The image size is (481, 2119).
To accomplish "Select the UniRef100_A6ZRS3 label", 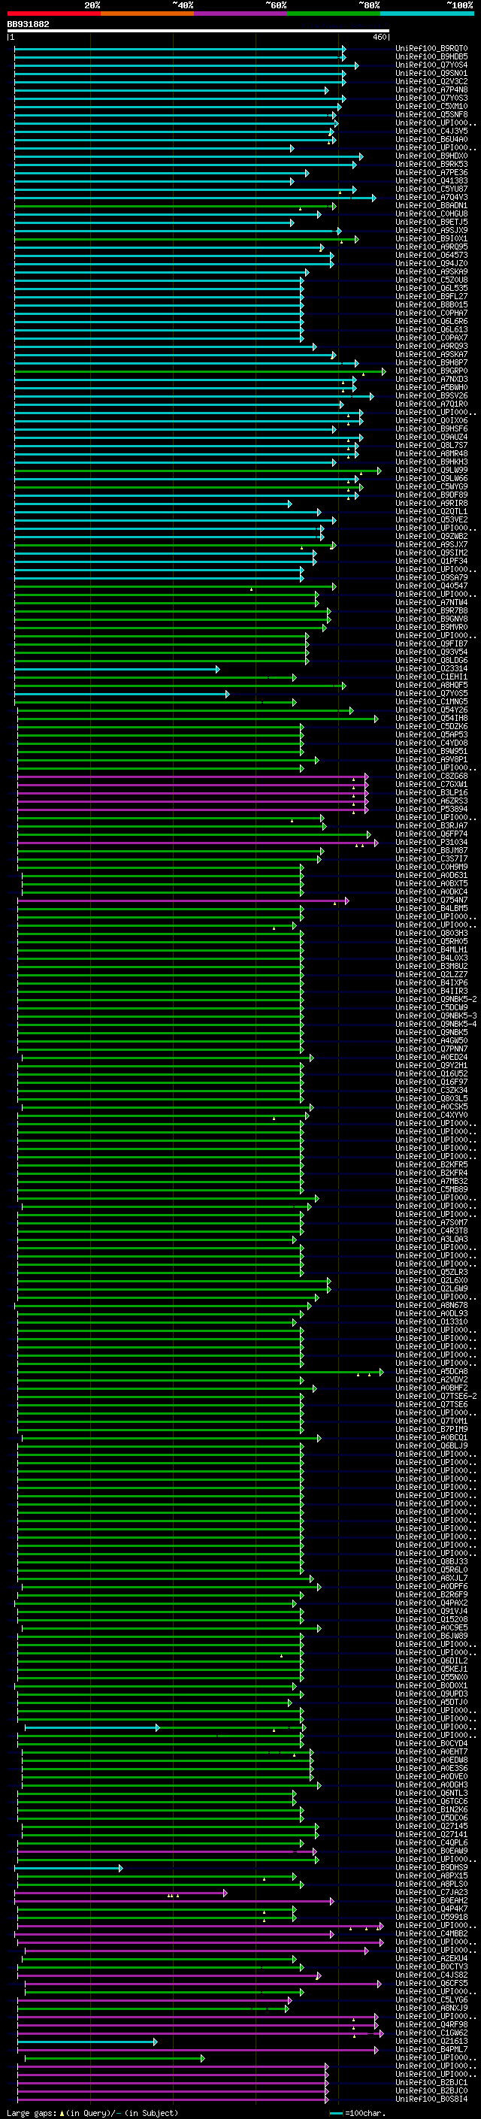I will [431, 801].
